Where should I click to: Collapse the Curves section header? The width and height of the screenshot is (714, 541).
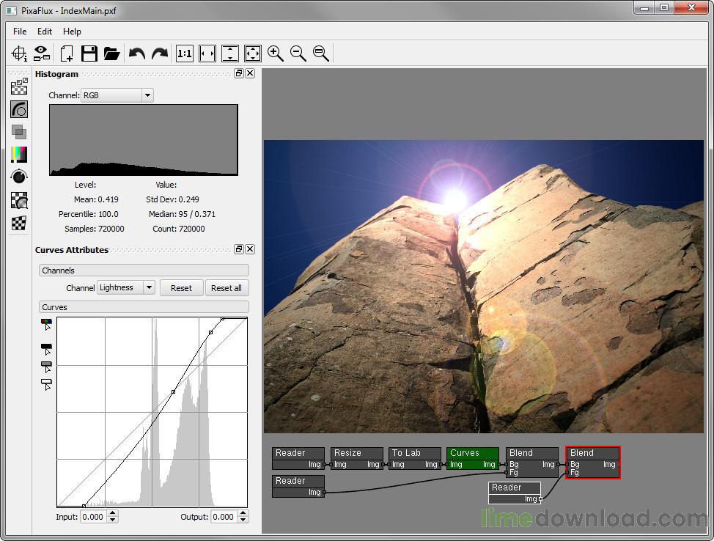144,307
